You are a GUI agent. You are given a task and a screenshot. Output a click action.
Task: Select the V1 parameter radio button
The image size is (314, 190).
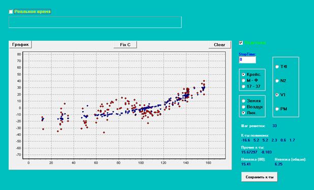point(277,95)
